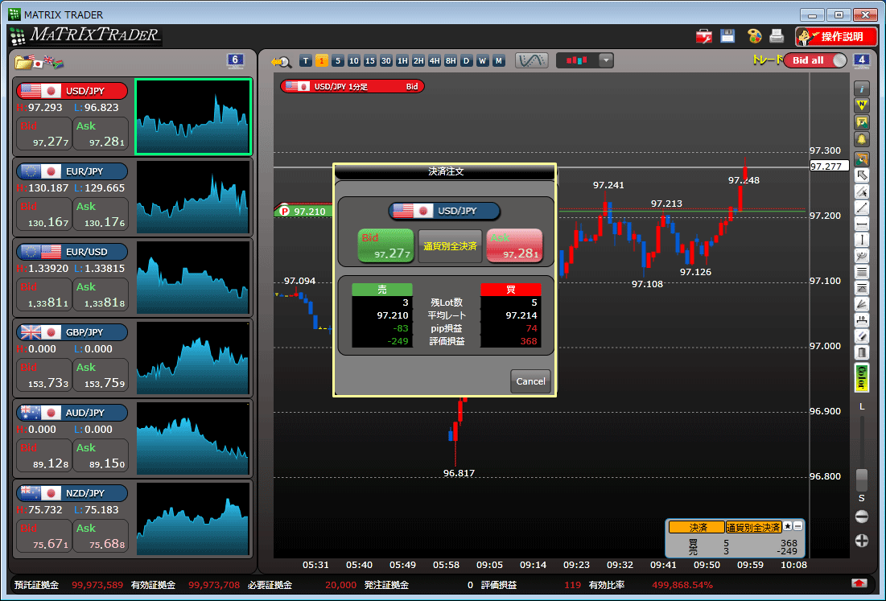Click the 決済 button in the chart panel
The height and width of the screenshot is (601, 886).
click(697, 527)
